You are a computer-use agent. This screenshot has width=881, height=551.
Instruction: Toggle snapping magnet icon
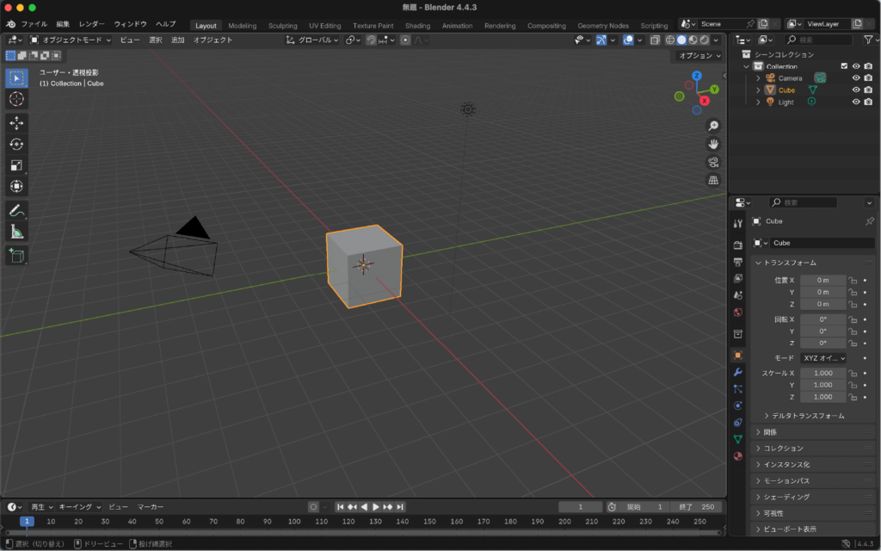[371, 40]
